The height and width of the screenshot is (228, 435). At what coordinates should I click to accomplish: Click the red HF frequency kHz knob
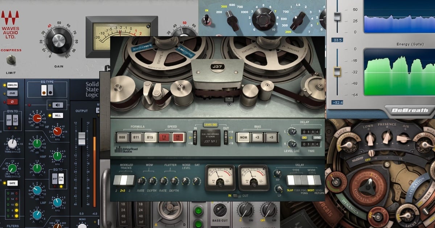57,131
